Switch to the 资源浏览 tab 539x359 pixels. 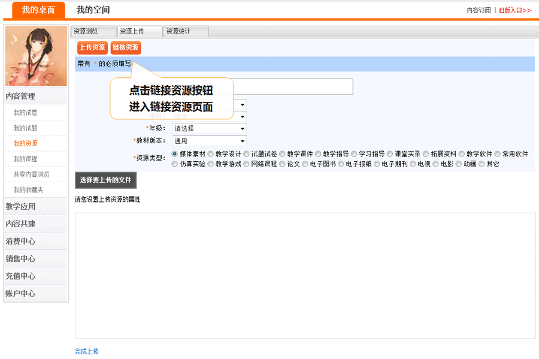pos(93,32)
